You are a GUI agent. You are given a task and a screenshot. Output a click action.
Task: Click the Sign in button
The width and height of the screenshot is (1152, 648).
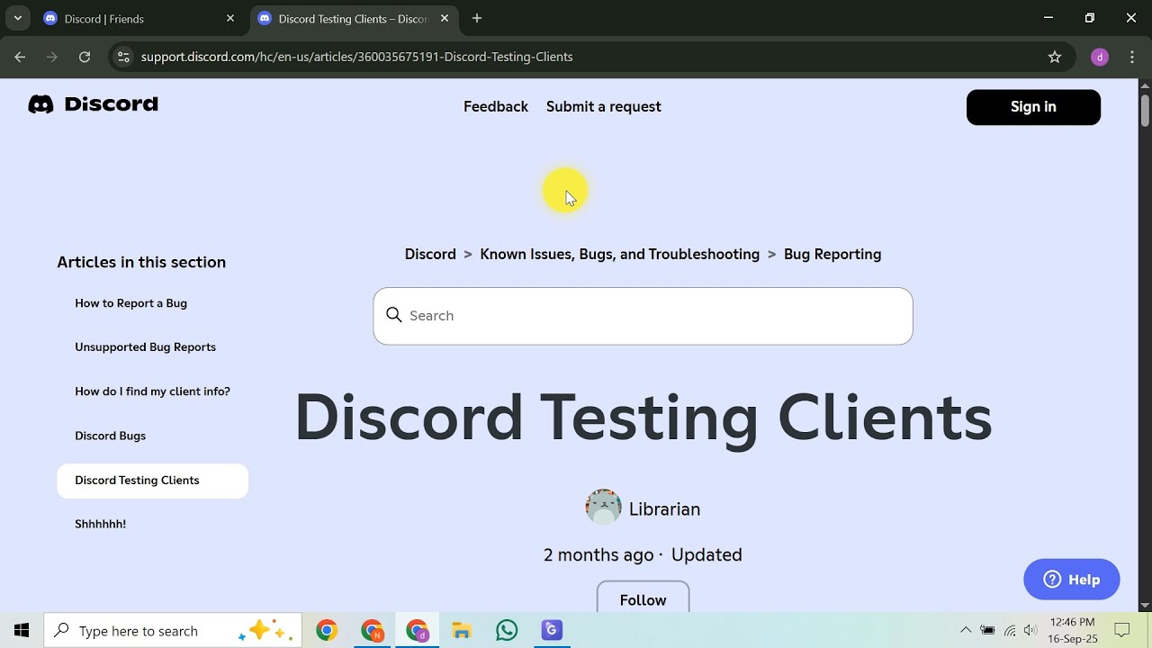(1033, 107)
